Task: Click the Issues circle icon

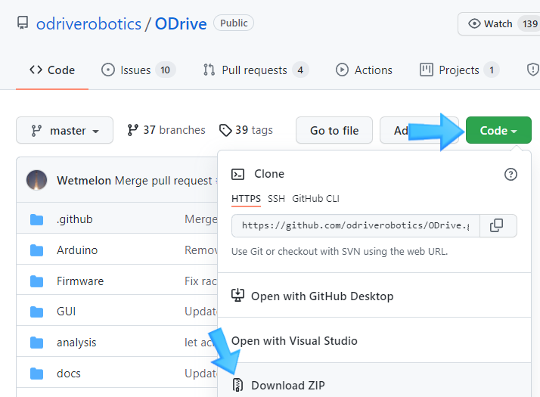Action: click(108, 70)
